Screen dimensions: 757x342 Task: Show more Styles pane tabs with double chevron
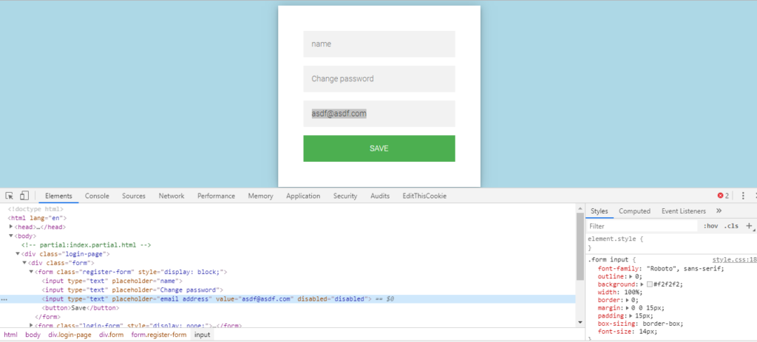[719, 211]
